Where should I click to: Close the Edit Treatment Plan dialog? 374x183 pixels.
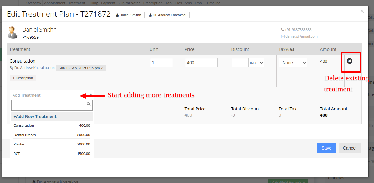click(362, 11)
